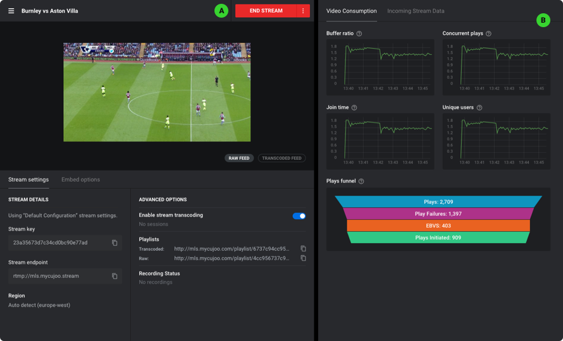Click the football stream video preview

(157, 92)
